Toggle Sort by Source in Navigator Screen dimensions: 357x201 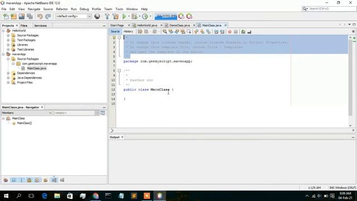click(x=62, y=180)
